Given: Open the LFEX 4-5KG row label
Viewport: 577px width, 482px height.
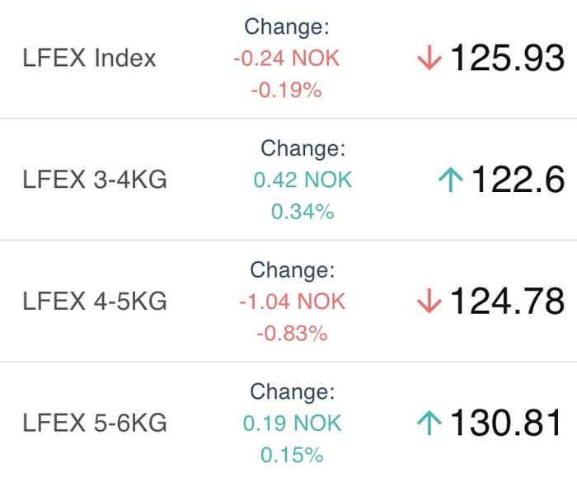Looking at the screenshot, I should (95, 301).
